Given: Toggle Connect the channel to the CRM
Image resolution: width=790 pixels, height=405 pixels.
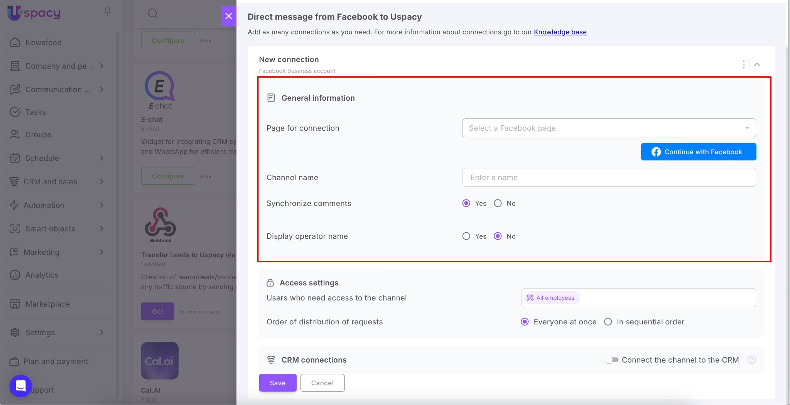Looking at the screenshot, I should pos(612,360).
